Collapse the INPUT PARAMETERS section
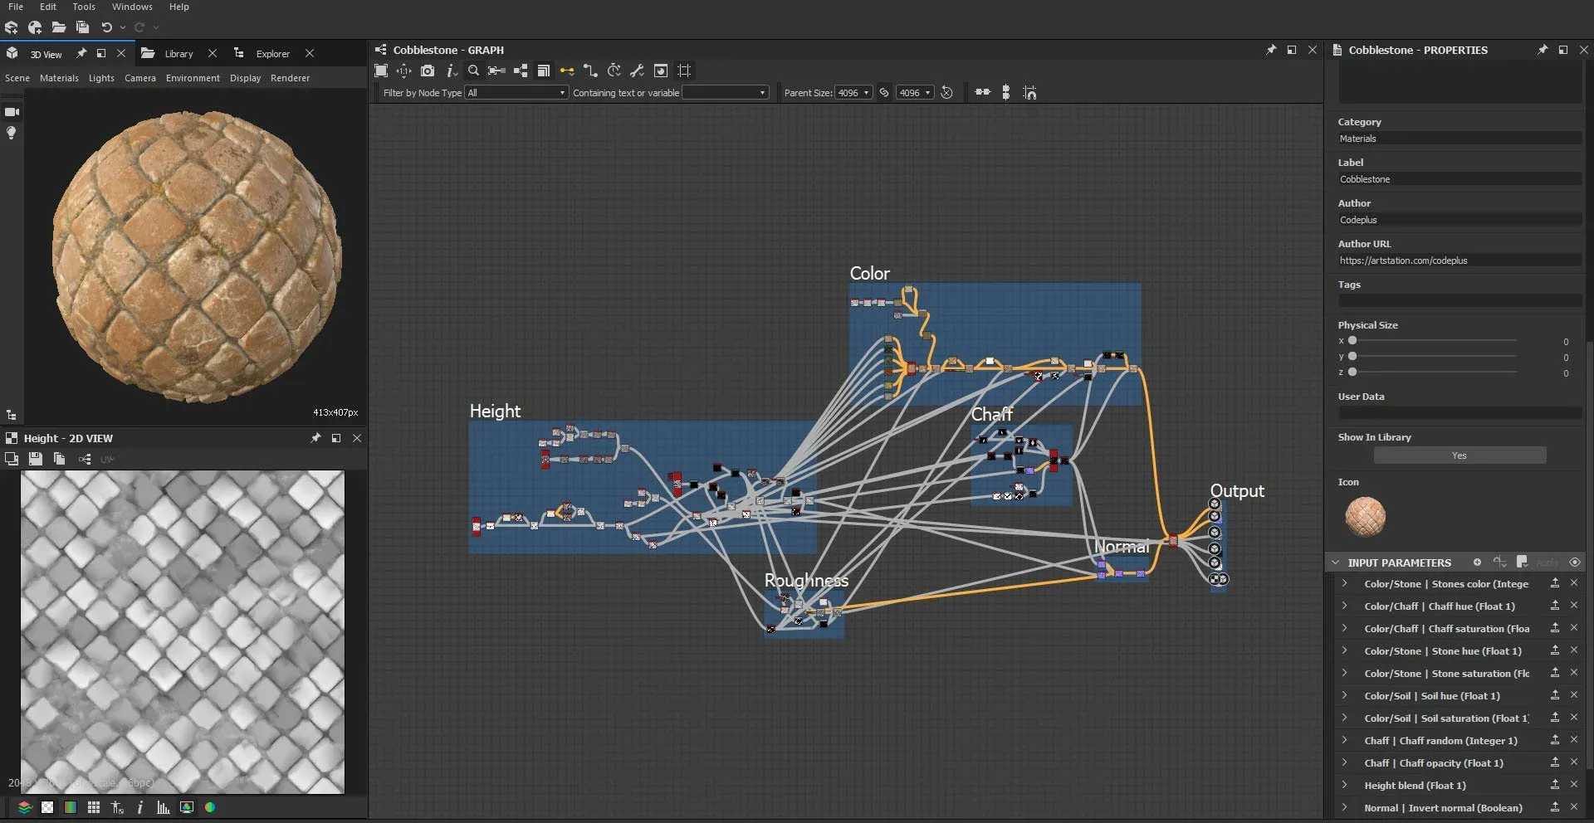The width and height of the screenshot is (1594, 823). (x=1335, y=562)
